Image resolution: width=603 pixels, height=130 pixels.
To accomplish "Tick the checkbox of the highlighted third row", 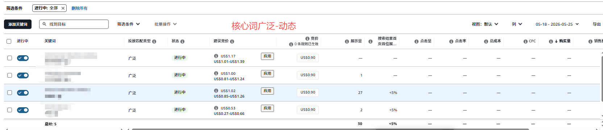I will 9,92.
